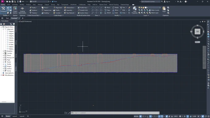Select the Alignment item in Toolspace tree
210x118 pixels.
point(10,29)
